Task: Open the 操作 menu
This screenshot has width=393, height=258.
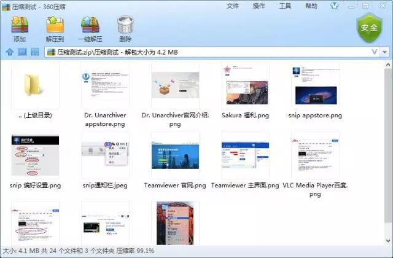Action: click(259, 6)
